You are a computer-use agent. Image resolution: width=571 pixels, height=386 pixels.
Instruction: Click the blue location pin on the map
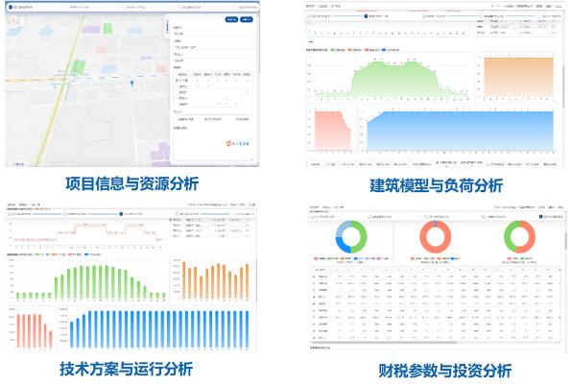click(x=132, y=84)
